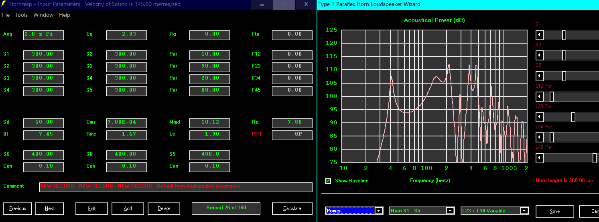This screenshot has width=599, height=222.
Task: Toggle the Show Baseline checkbox
Action: click(328, 181)
